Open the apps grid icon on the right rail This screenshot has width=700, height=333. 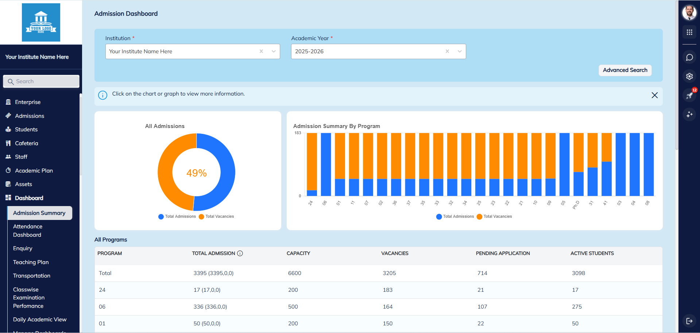[x=689, y=32]
